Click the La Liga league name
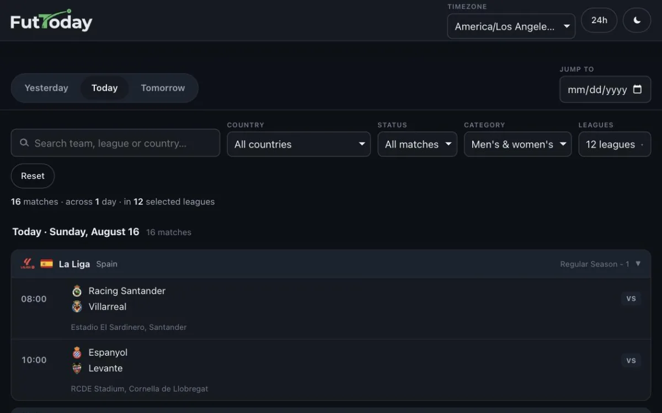 tap(74, 264)
